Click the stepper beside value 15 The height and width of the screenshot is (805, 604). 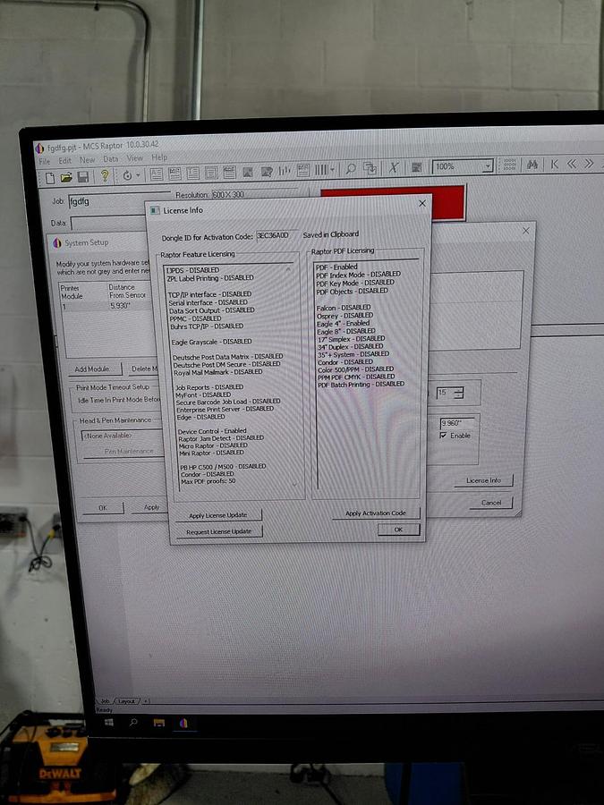pos(459,393)
